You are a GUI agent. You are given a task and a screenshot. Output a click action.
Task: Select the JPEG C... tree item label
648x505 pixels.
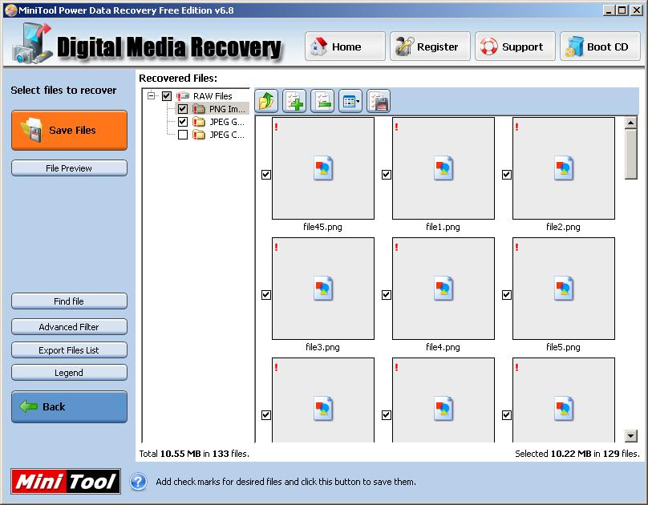(227, 135)
